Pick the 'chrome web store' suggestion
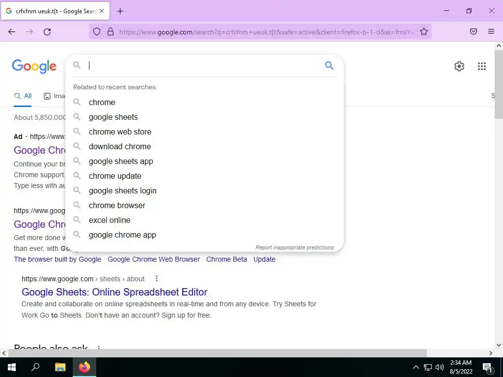The image size is (503, 377). [x=205, y=132]
